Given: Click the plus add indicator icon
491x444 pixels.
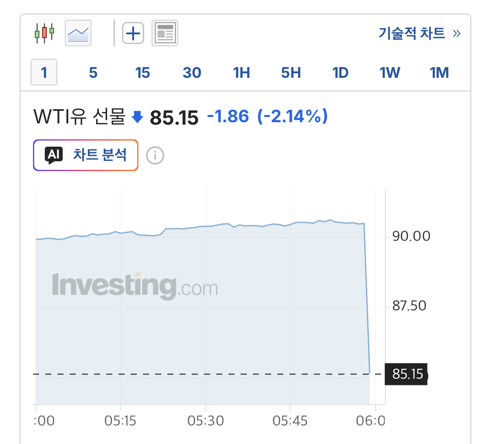Looking at the screenshot, I should pyautogui.click(x=133, y=33).
